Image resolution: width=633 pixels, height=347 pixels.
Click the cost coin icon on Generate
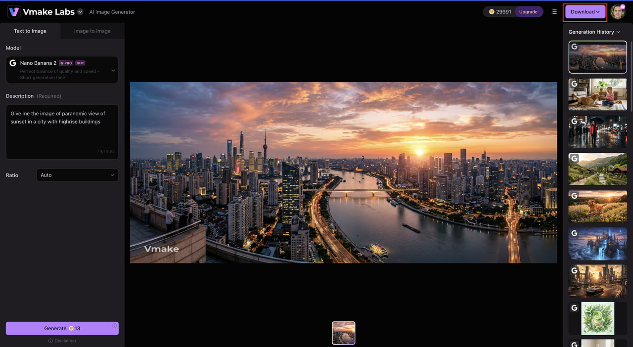pos(71,328)
